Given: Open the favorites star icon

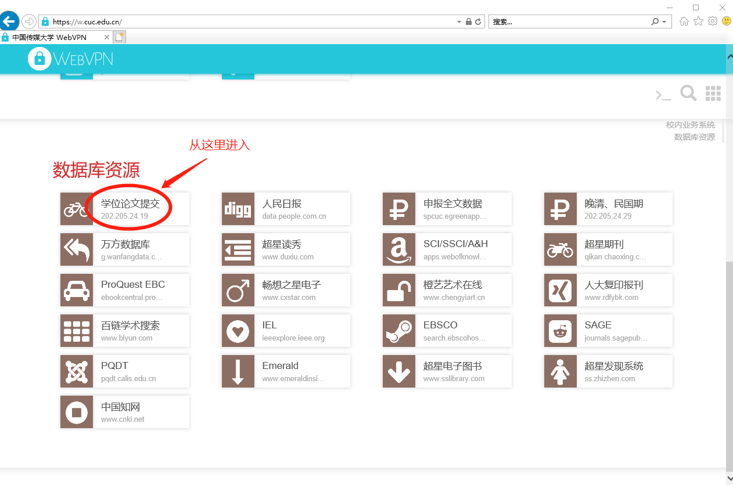Looking at the screenshot, I should click(698, 21).
